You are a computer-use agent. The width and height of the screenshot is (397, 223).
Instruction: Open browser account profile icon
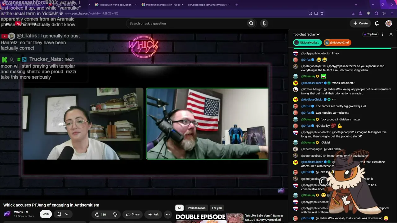[360, 13]
